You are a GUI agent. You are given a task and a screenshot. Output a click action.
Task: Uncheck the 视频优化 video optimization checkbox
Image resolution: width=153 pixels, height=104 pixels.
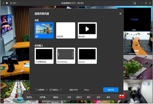pyautogui.click(x=50, y=90)
